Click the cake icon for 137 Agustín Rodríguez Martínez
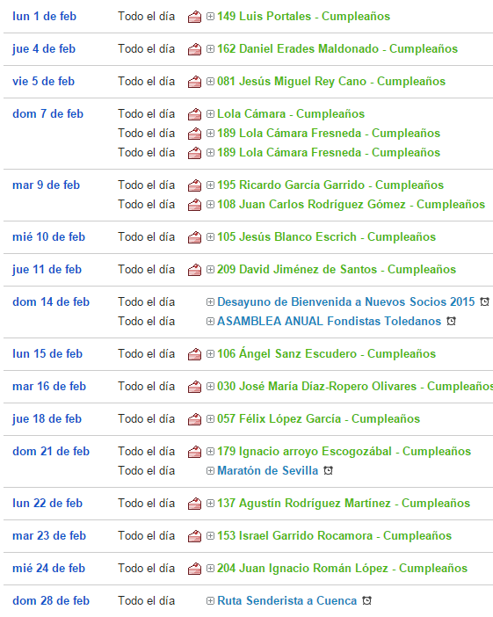This screenshot has width=493, height=617. coord(194,504)
